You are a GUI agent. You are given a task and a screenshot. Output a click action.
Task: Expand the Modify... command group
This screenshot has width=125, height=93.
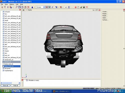click(x=105, y=16)
